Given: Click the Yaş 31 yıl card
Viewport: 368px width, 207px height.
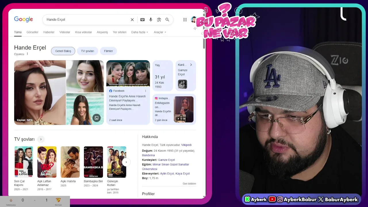Looking at the screenshot, I should pyautogui.click(x=163, y=76).
